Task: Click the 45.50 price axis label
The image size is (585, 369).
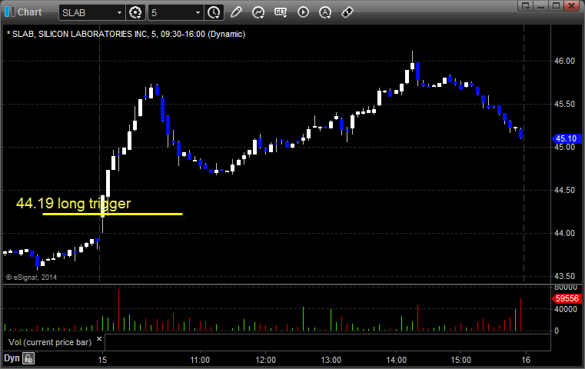Action: [564, 104]
